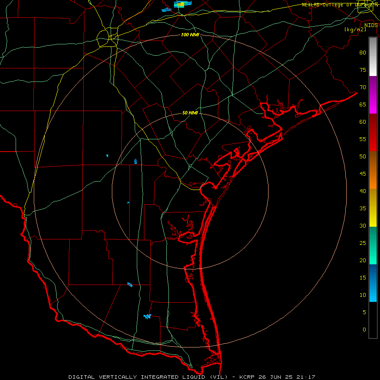Click the "15" value on the VIL scale
This screenshot has width=380, height=380.
(363, 277)
